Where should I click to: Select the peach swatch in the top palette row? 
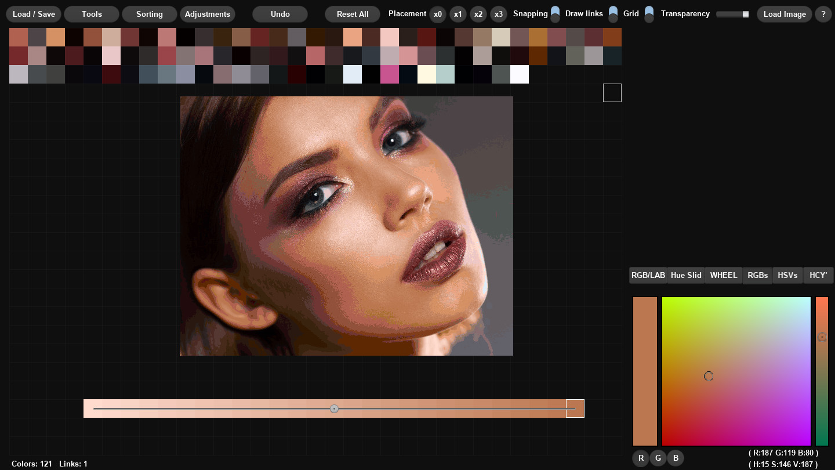[x=56, y=37]
